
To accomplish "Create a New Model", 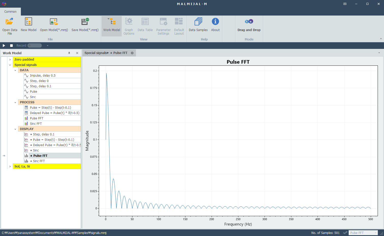I will coord(29,25).
